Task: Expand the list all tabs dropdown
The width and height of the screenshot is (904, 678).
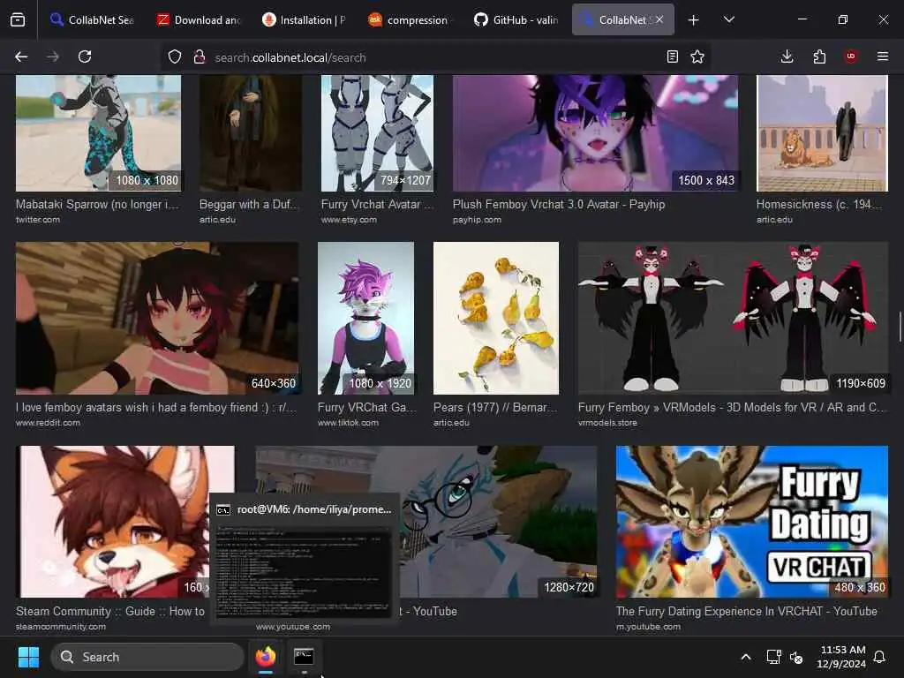Action: (x=728, y=19)
